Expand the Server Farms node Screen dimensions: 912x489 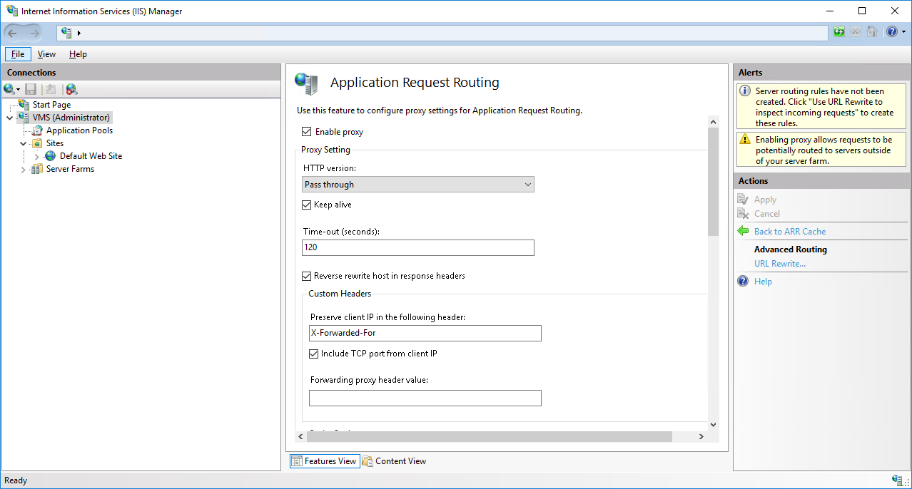[x=24, y=169]
